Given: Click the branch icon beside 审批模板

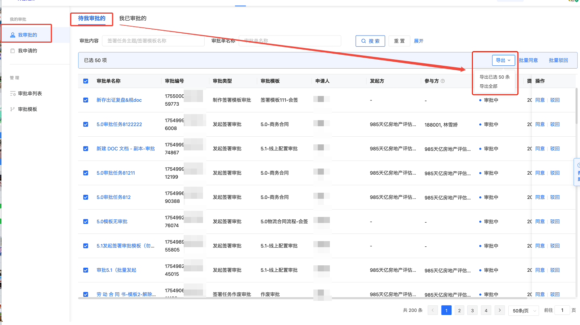Looking at the screenshot, I should click(12, 109).
